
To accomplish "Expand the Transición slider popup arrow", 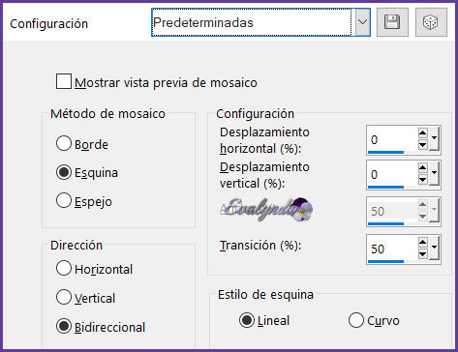I will (x=434, y=249).
